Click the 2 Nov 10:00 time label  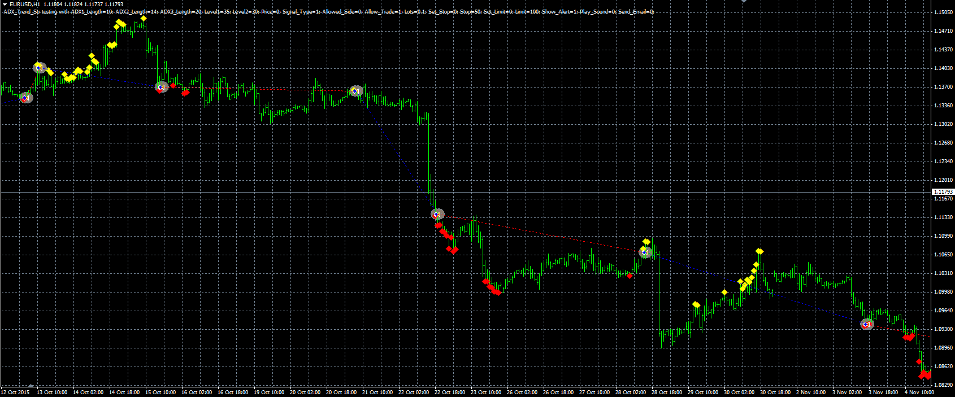(810, 392)
